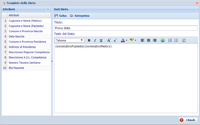This screenshot has width=200, height=125.
Task: Click the Template della Dieta title icon
Action: (4, 3)
